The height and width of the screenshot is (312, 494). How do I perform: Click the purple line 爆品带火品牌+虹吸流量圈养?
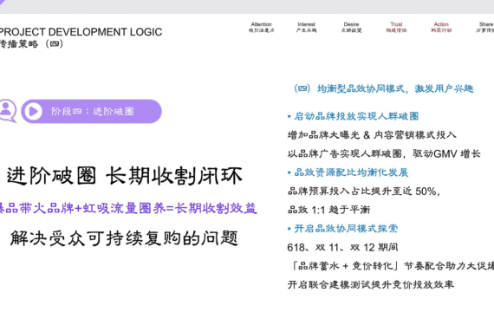tap(128, 208)
